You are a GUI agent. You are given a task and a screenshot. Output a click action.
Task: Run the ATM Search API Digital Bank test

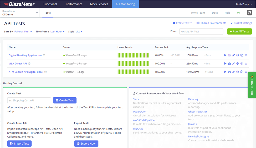pyautogui.click(x=225, y=72)
